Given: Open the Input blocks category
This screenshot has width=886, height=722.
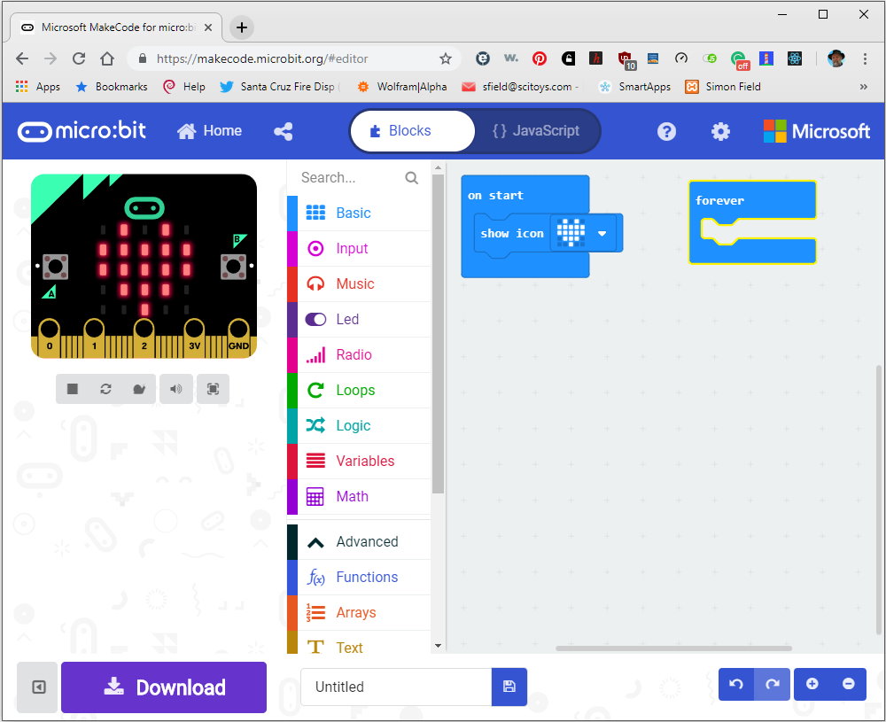Looking at the screenshot, I should (359, 249).
